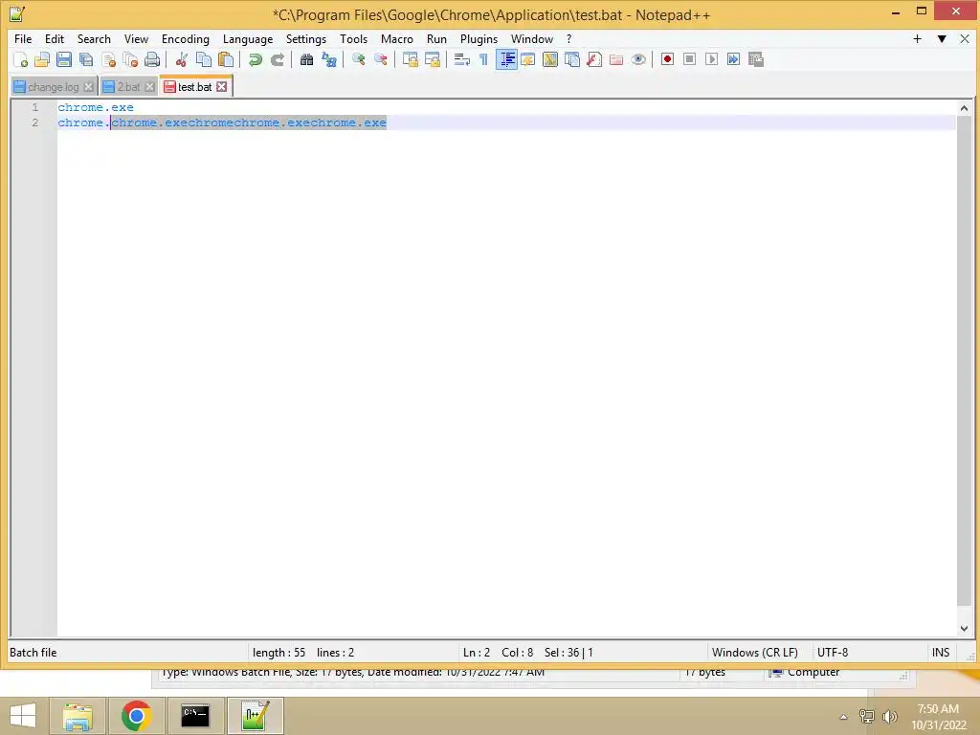Image resolution: width=980 pixels, height=735 pixels.
Task: Close the 2.bat tab
Action: [x=149, y=87]
